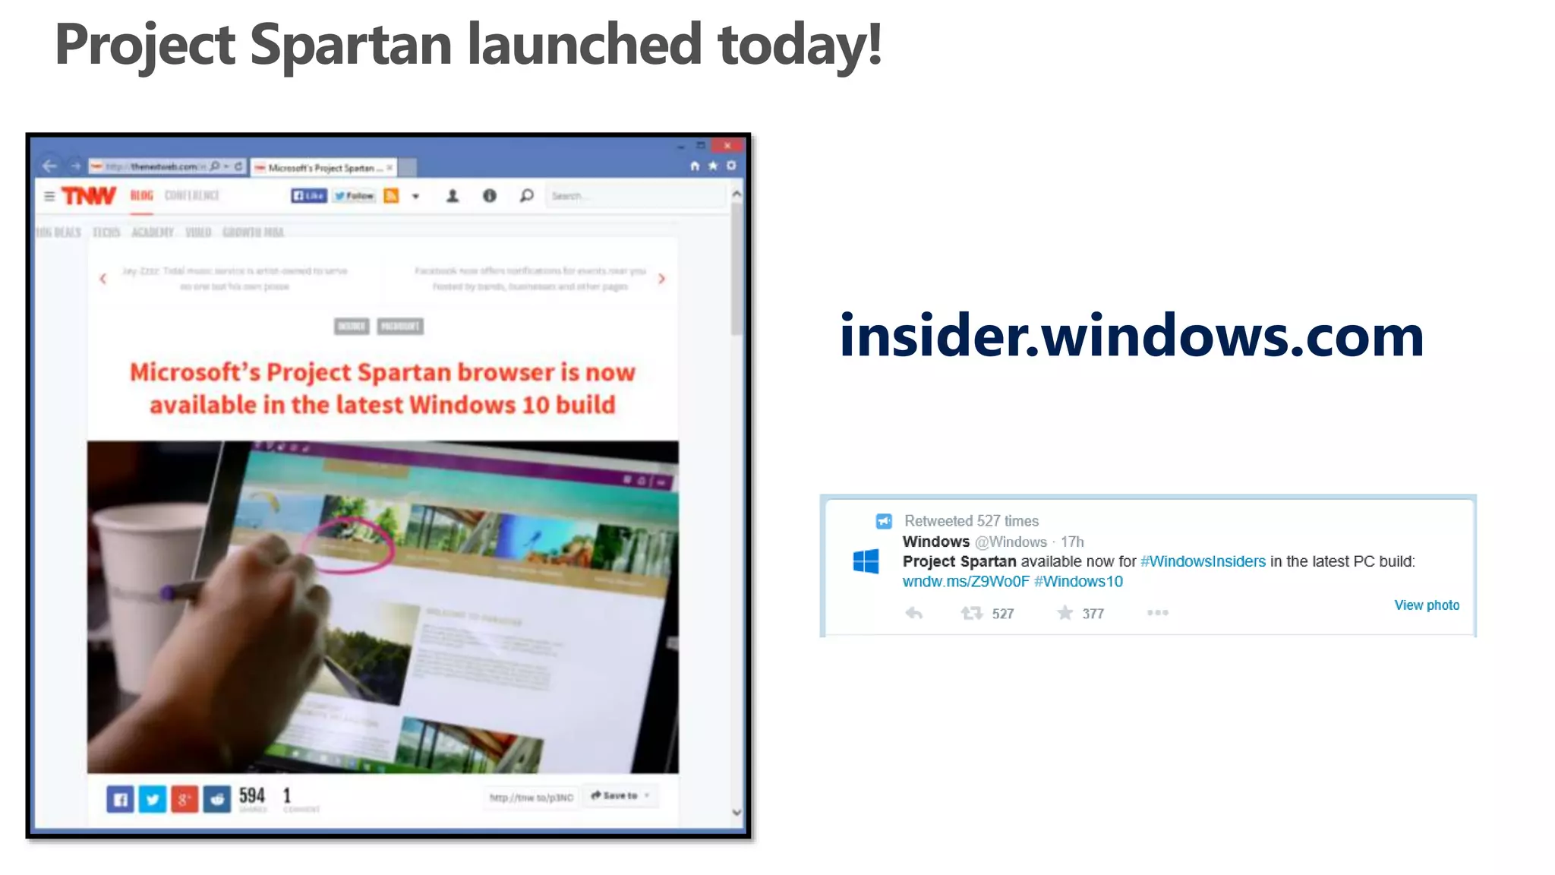Screen dimensions: 1555x875
Task: Click the favorites star icon
Action: 713,166
